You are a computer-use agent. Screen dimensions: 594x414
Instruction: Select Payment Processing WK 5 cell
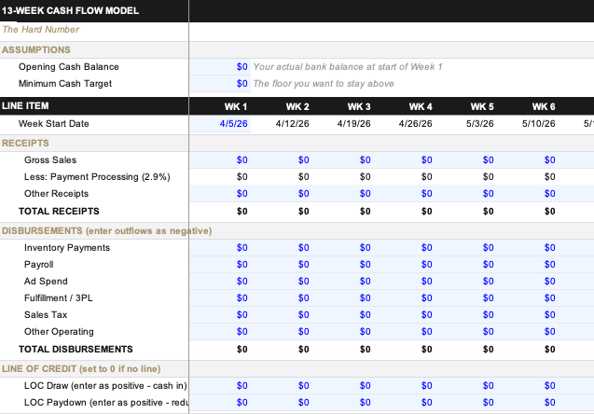click(x=466, y=177)
